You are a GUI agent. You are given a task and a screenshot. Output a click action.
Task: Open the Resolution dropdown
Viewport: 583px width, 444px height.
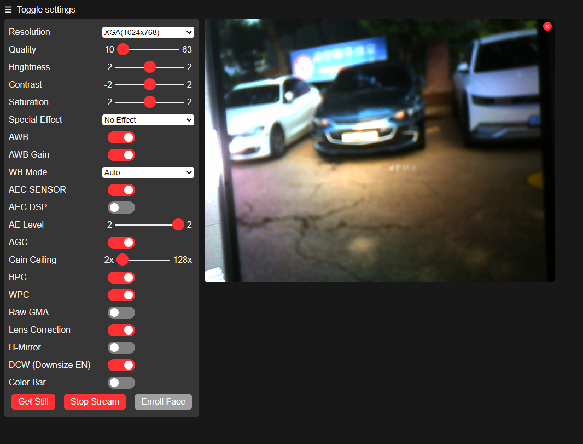pos(148,32)
